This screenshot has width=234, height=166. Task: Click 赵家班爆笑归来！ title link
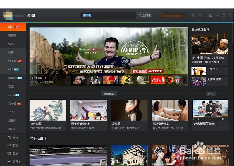pos(205,123)
